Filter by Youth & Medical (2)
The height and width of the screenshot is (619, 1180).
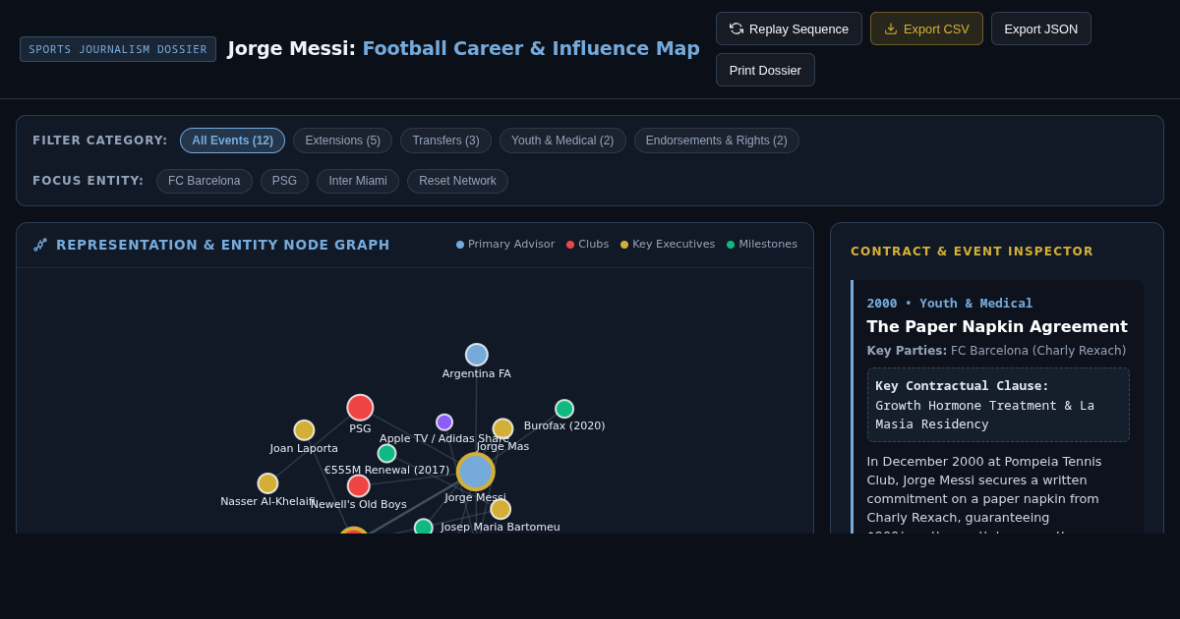tap(562, 141)
